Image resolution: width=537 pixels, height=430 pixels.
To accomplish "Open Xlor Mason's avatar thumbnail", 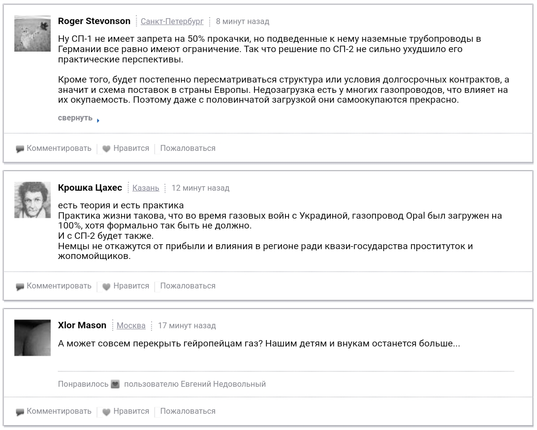I will coord(32,338).
